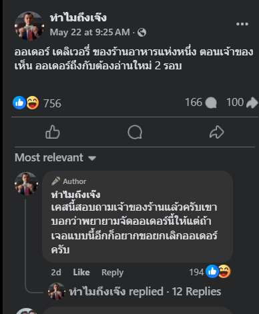Click the commenter avatar beside the Author comment
Viewport: 259px width, 314px height.
click(x=26, y=183)
